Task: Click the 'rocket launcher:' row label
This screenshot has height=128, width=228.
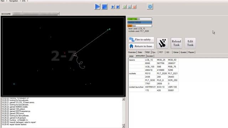Action: pos(136,87)
